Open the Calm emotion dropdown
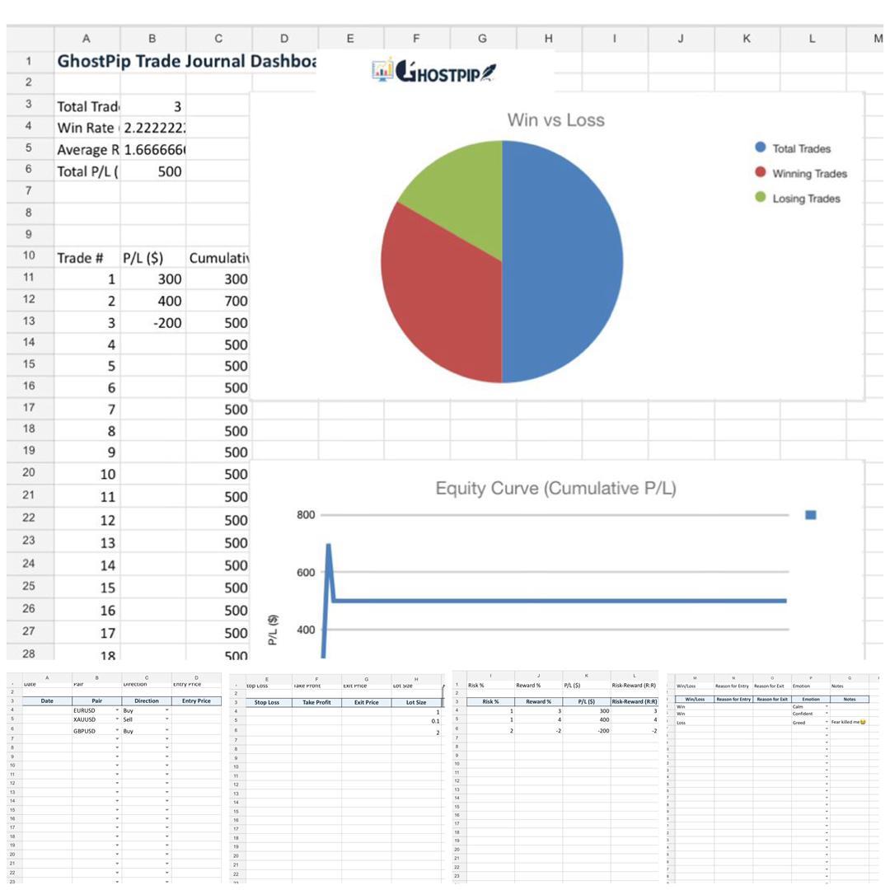 tap(826, 706)
